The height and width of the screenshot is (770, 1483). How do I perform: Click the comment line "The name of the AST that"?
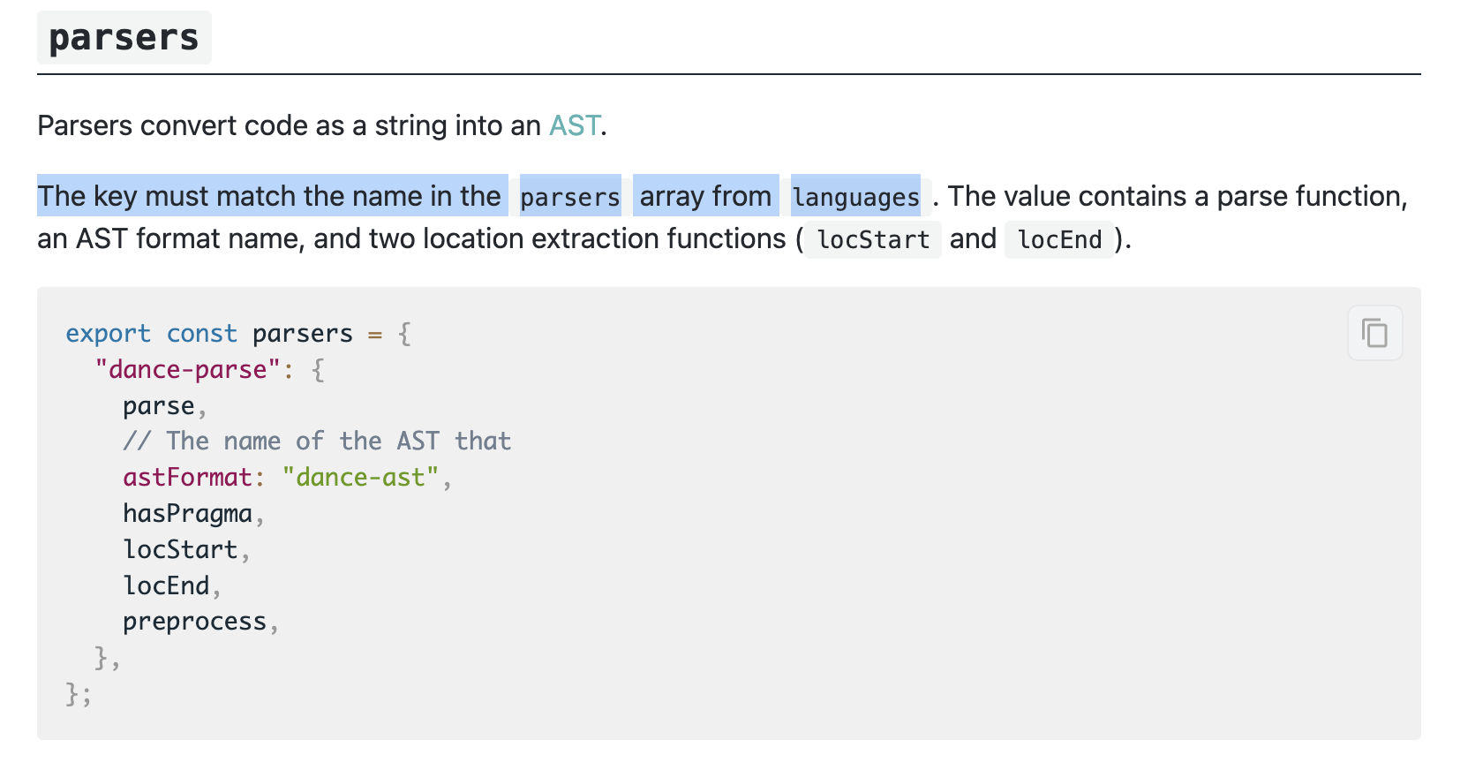(x=317, y=442)
